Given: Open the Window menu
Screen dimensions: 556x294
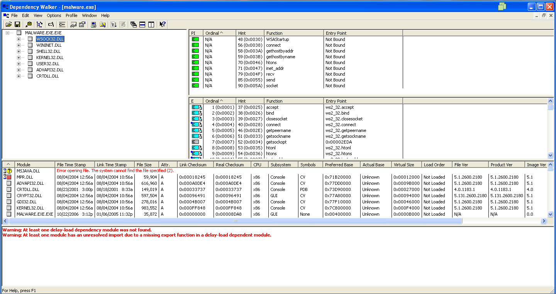Looking at the screenshot, I should [89, 15].
